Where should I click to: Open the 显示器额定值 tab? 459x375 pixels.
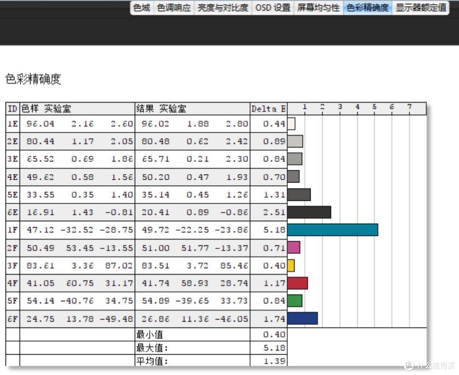[421, 8]
